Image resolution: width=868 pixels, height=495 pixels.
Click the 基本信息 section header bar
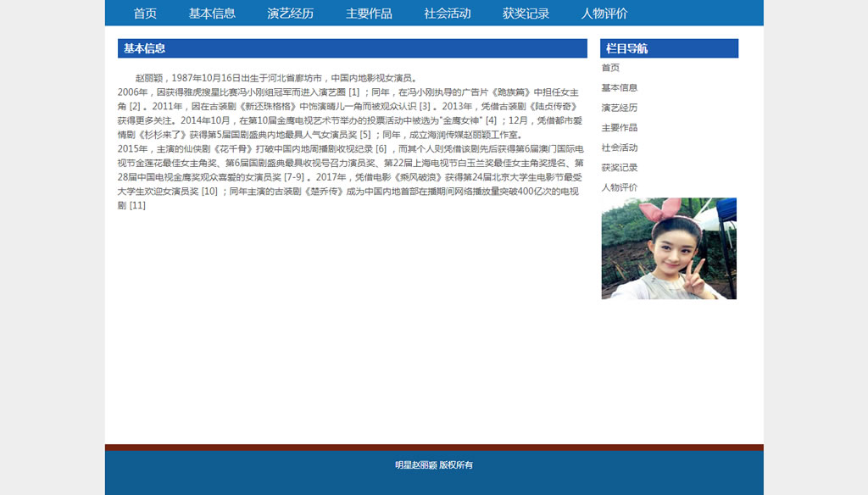(x=352, y=48)
